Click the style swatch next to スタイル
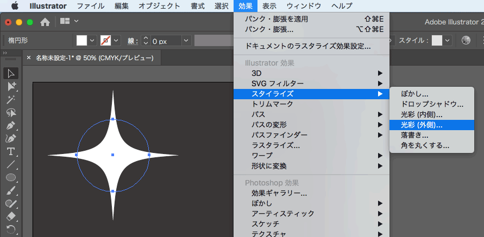 coord(437,40)
